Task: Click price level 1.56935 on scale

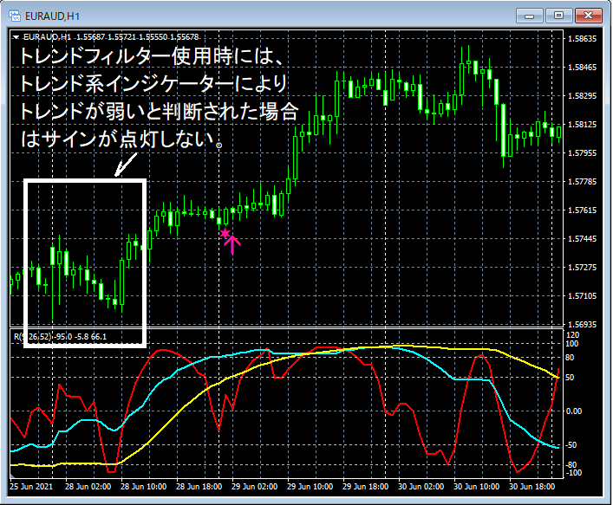Action: click(x=582, y=324)
